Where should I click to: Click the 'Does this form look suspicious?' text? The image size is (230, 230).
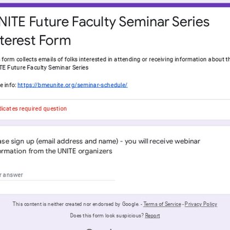(x=107, y=216)
